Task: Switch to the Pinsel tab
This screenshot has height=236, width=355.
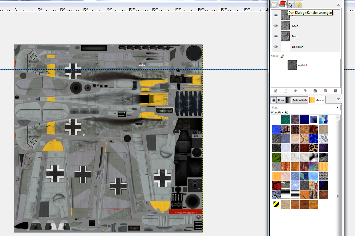Action: click(x=278, y=100)
